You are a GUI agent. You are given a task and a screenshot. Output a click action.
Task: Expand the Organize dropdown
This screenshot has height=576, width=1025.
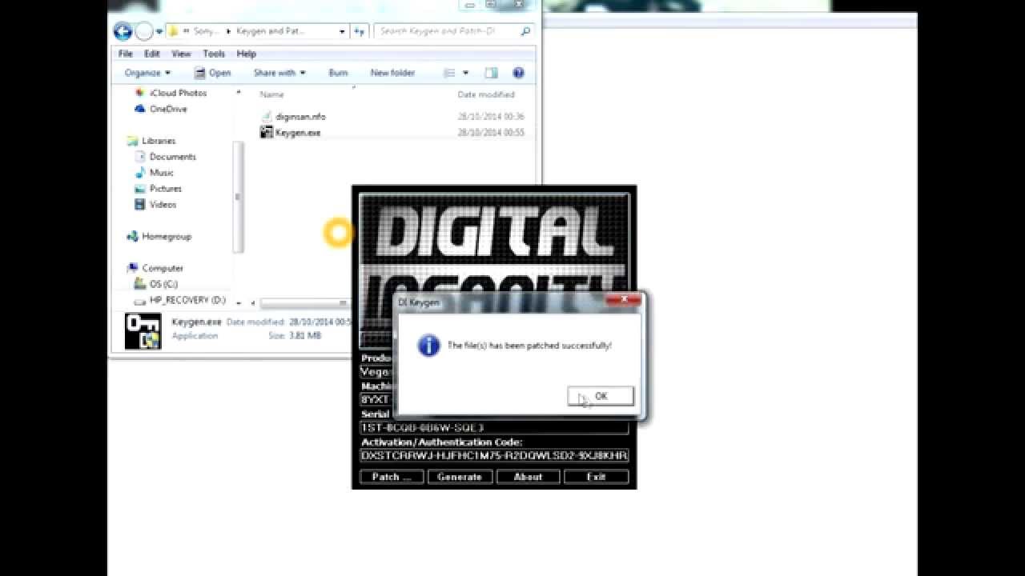147,73
